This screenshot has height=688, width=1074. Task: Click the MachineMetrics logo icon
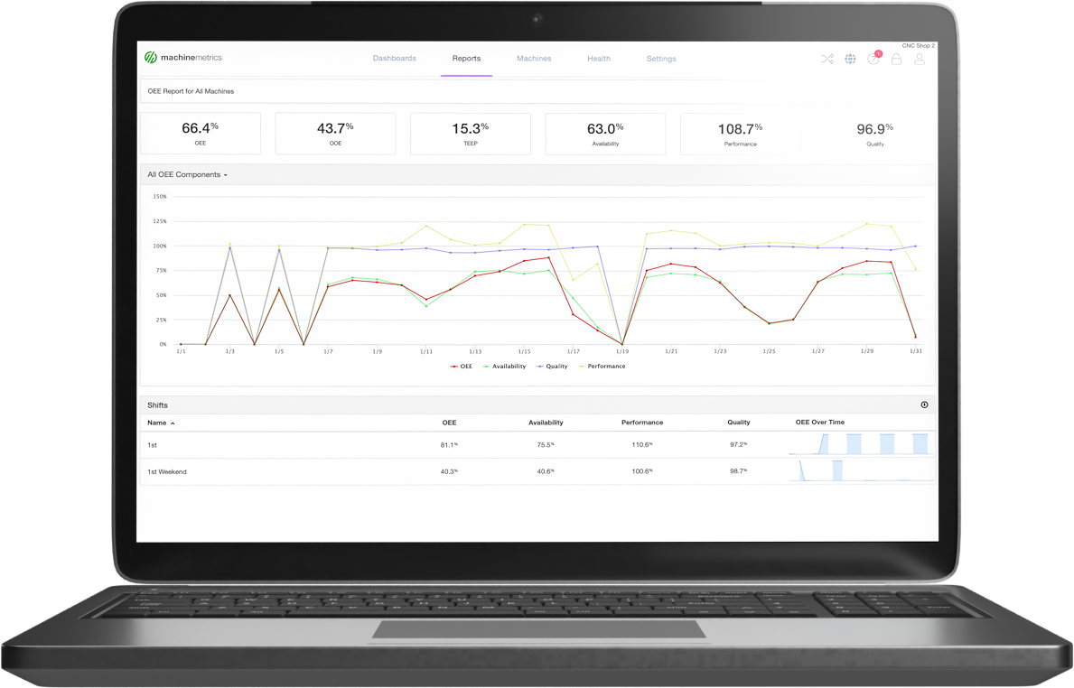[x=151, y=58]
